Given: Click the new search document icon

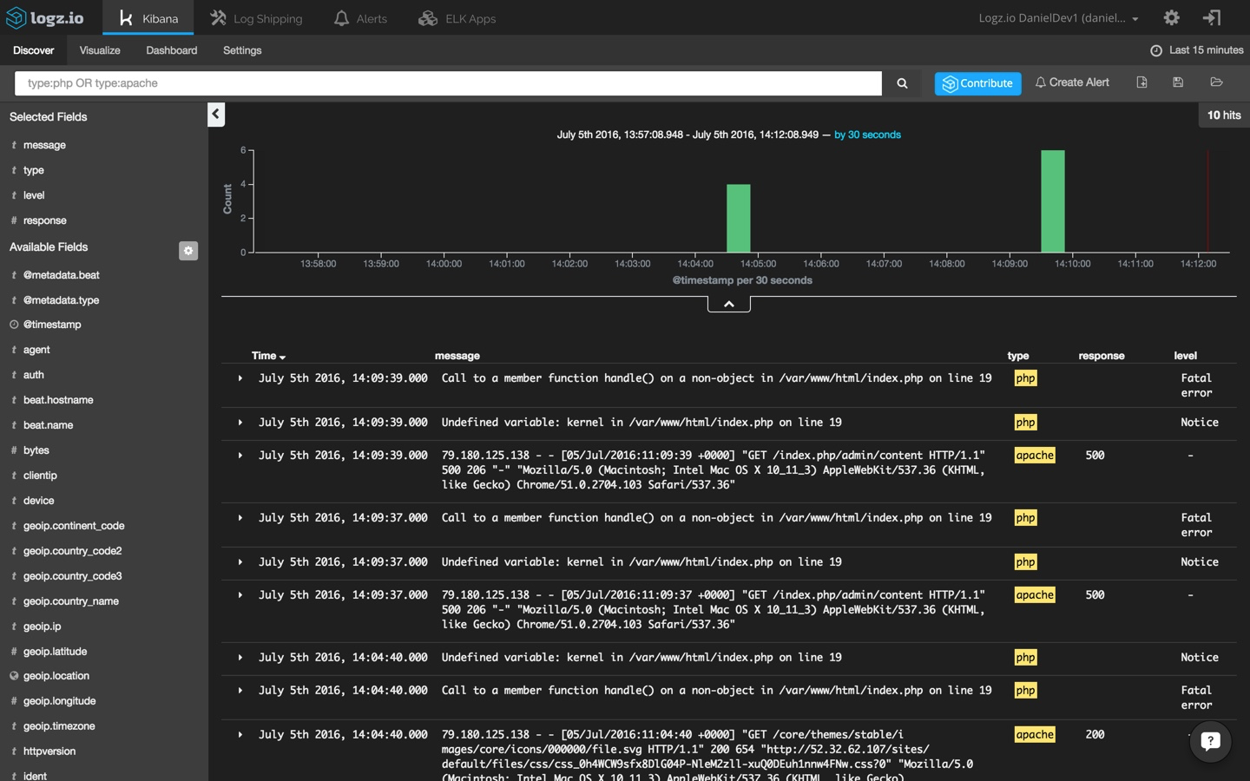Looking at the screenshot, I should tap(1141, 82).
